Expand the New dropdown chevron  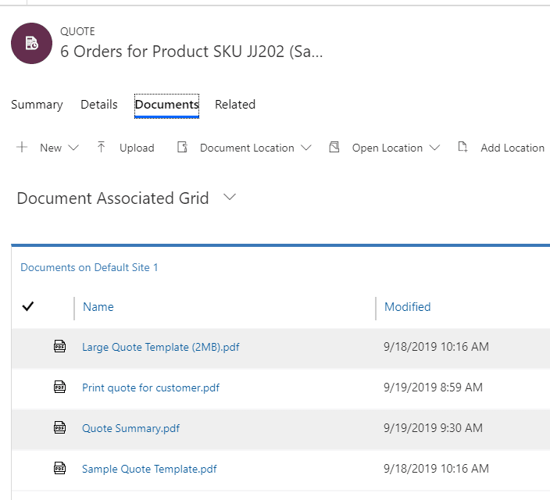(x=73, y=148)
